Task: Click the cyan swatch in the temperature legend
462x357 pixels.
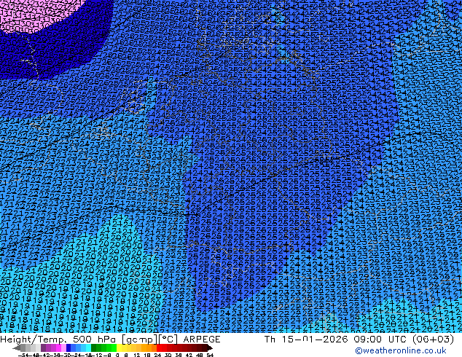Action: point(88,348)
